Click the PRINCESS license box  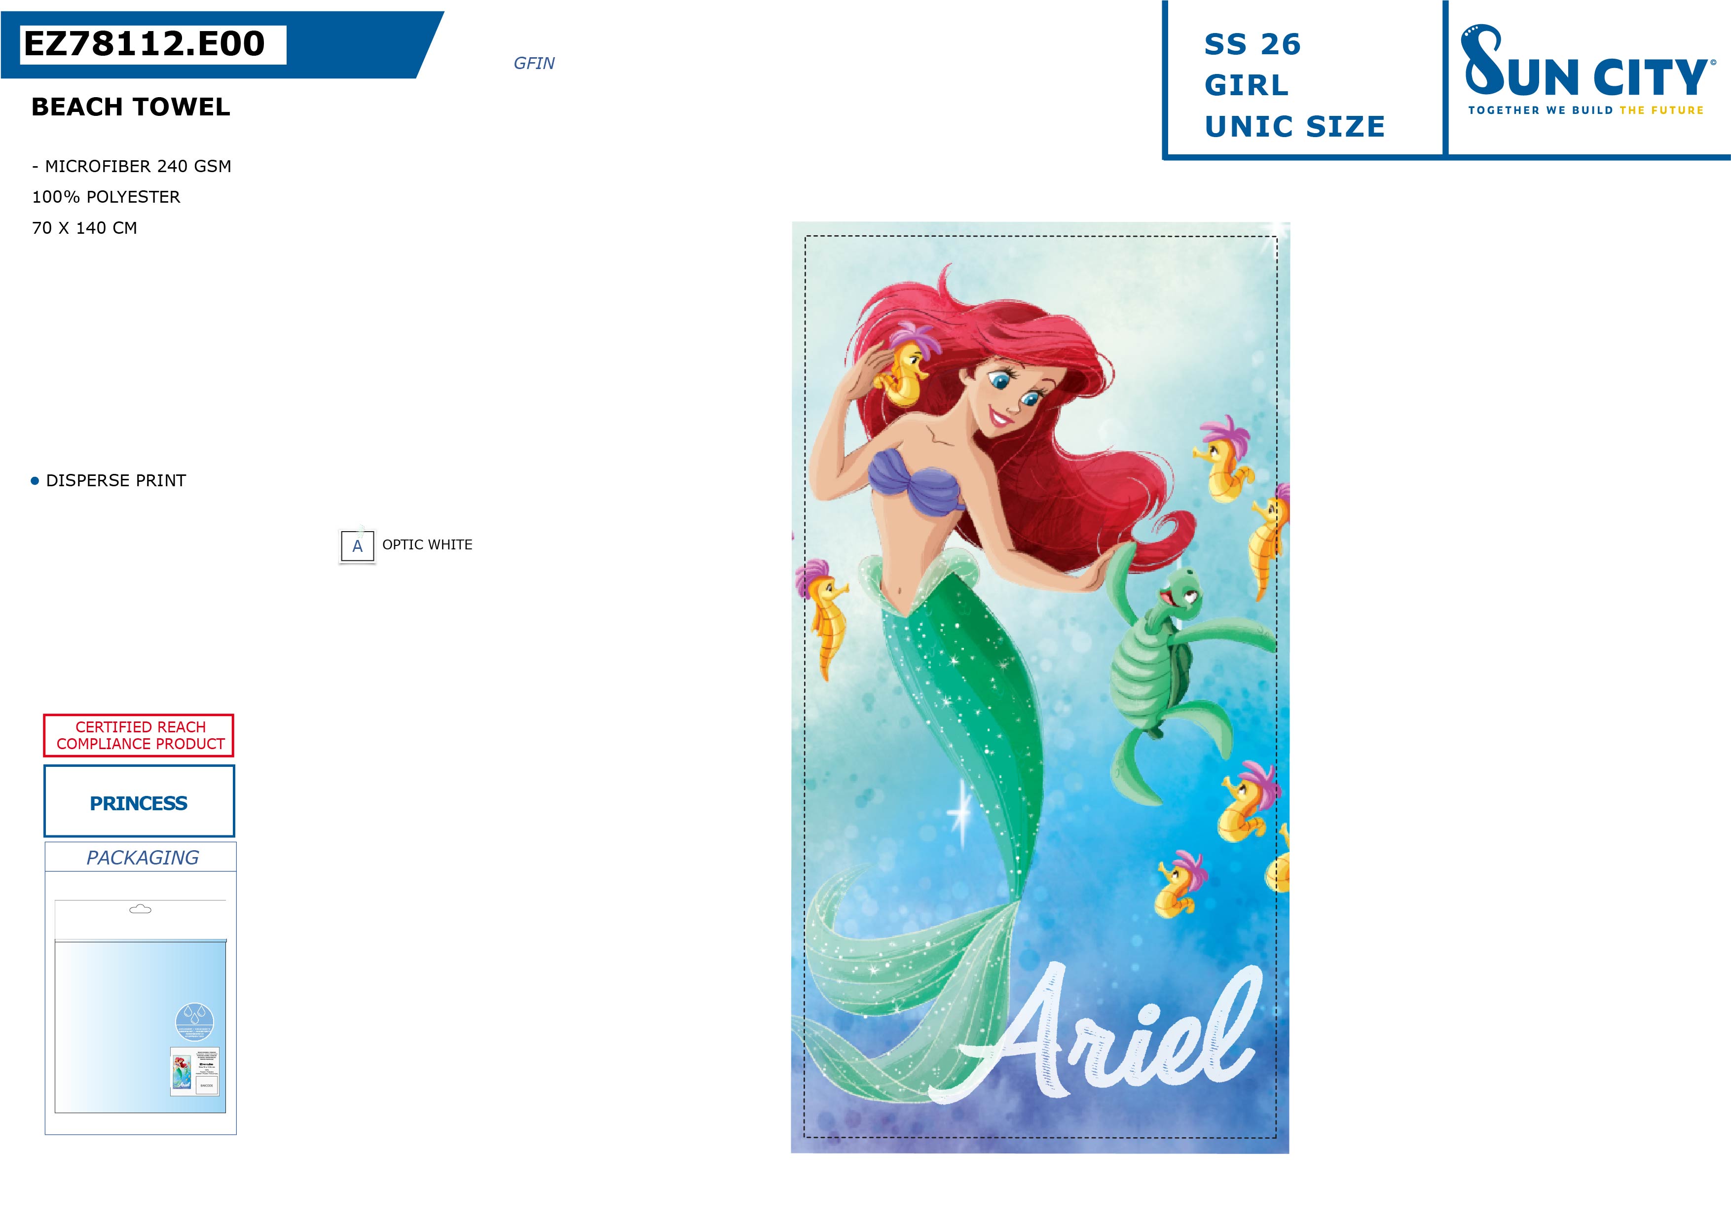(x=140, y=801)
